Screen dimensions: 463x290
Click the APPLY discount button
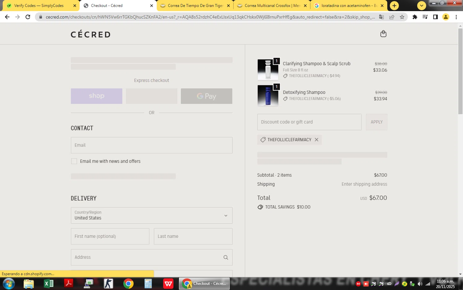[377, 122]
